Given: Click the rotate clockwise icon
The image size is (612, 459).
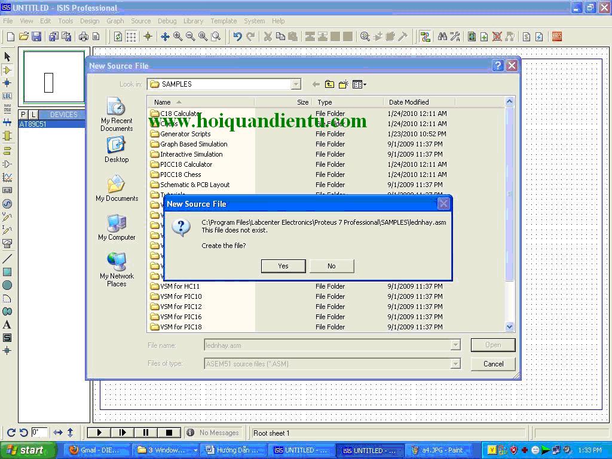Looking at the screenshot, I should click(11, 433).
